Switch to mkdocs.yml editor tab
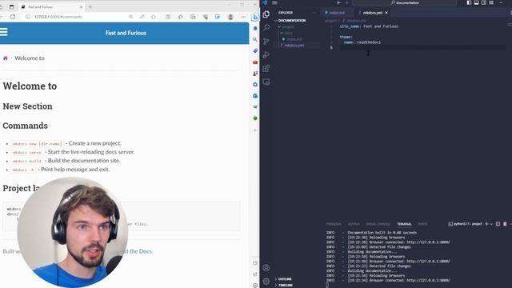The height and width of the screenshot is (288, 512). (372, 13)
